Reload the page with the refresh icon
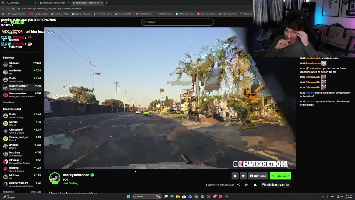The image size is (355, 200). pos(13,9)
